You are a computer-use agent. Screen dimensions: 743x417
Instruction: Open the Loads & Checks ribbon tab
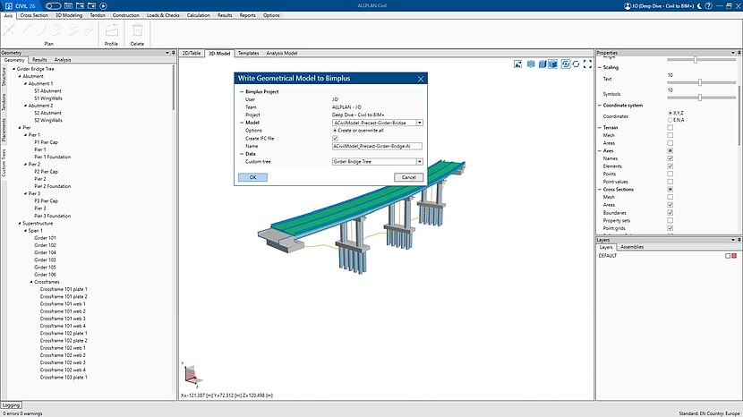click(163, 15)
